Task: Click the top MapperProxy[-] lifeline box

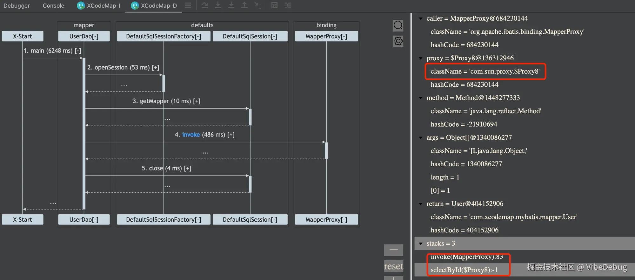Action: (x=326, y=36)
